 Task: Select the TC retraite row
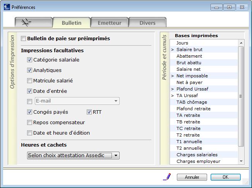(204, 128)
